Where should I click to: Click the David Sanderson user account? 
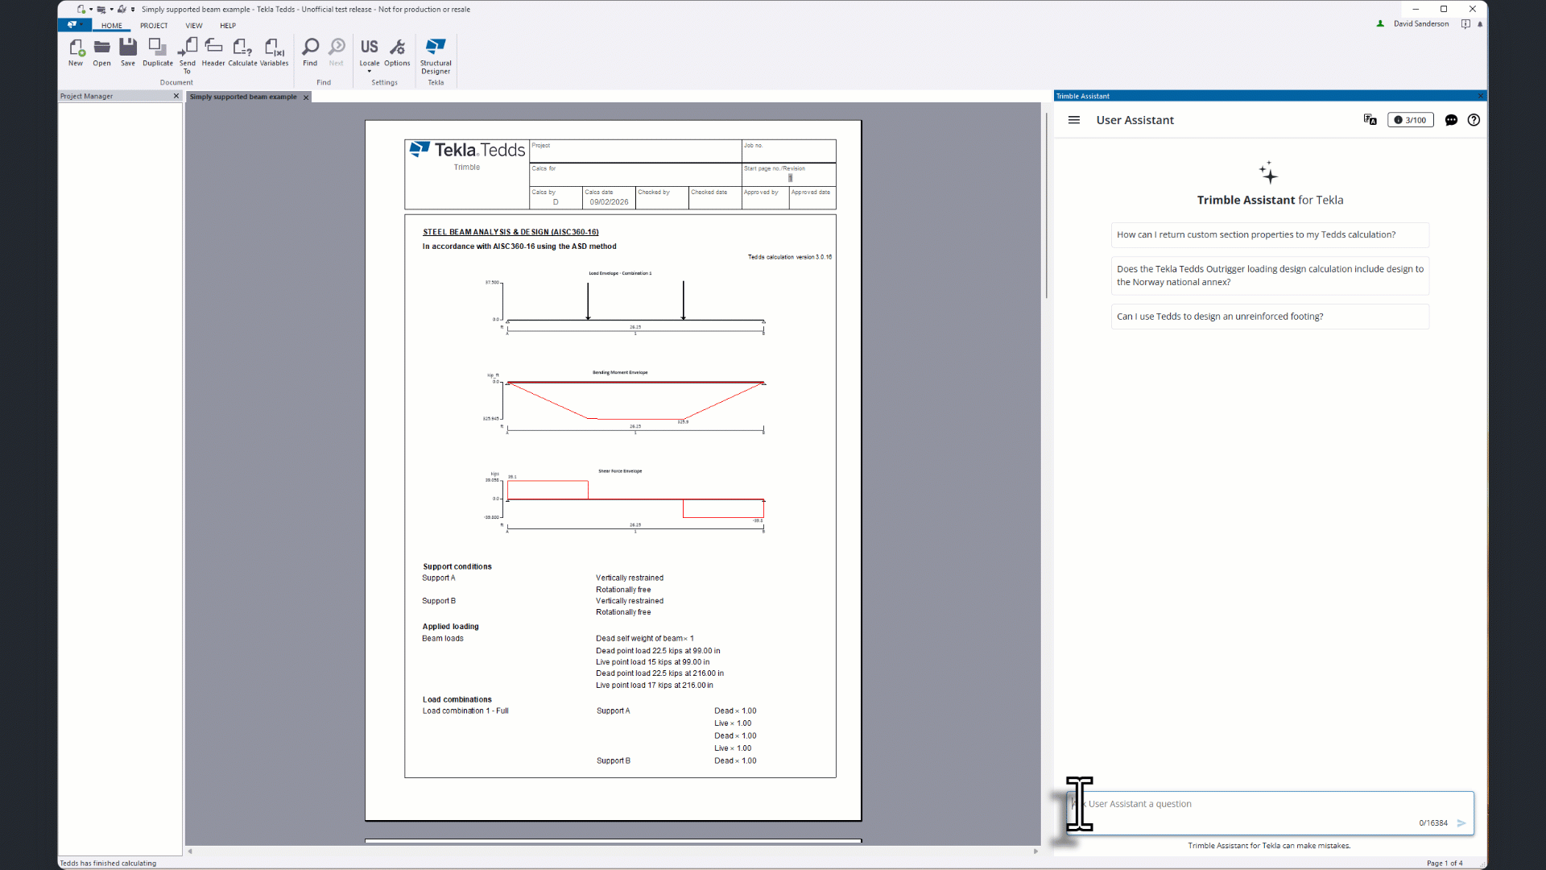[x=1421, y=24]
